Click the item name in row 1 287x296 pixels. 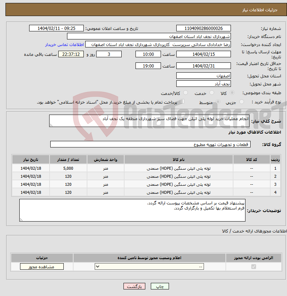[178, 168]
